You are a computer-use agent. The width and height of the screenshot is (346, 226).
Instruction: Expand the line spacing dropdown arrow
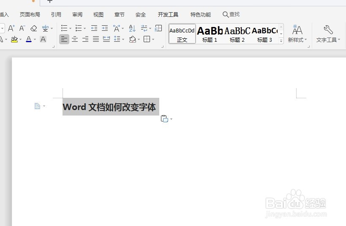(123, 40)
